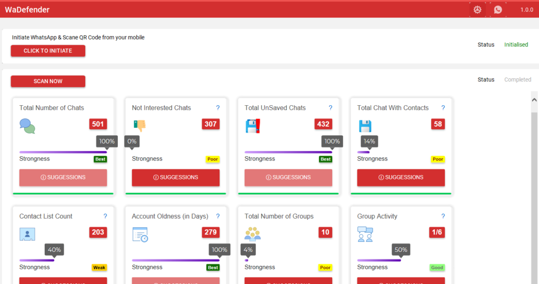Open help for Contact List Count
Screen dimensions: 539x284
tap(105, 216)
